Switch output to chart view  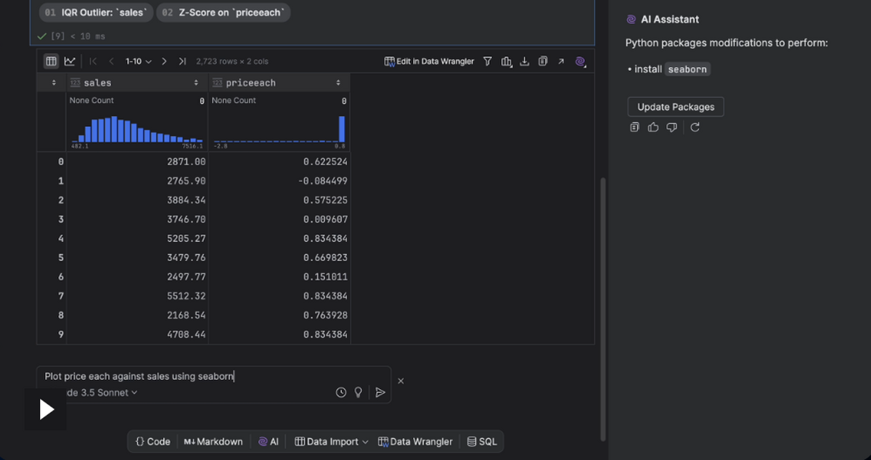coord(70,62)
